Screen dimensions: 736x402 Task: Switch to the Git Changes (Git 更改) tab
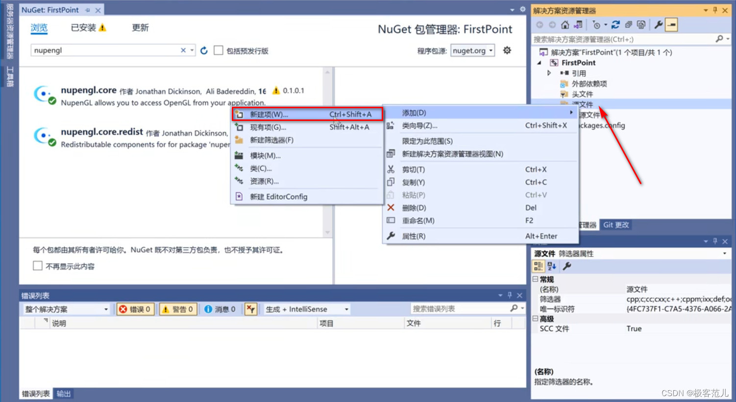pyautogui.click(x=616, y=225)
